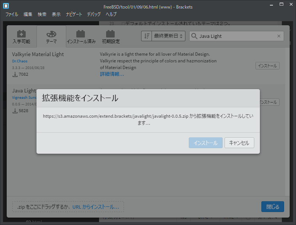Image resolution: width=296 pixels, height=225 pixels.
Task: Click URL からインストール link
Action: 96,207
